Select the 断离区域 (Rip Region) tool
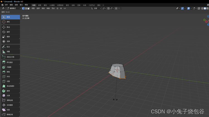Screen dimensions: 209x117 pyautogui.click(x=11, y=114)
